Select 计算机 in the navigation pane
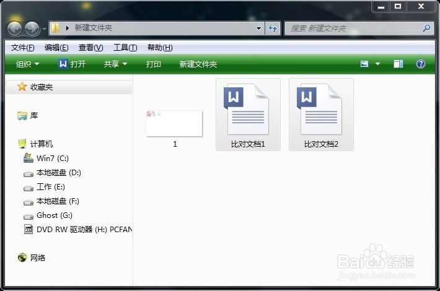Screen dimensions: 440x291 42,144
